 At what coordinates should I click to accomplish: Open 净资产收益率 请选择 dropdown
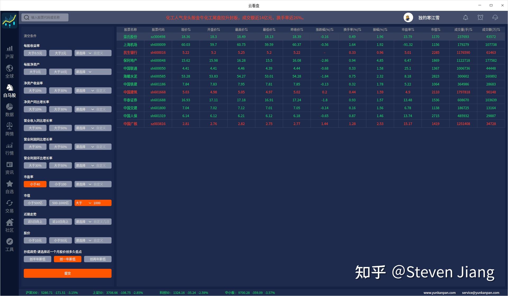(85, 90)
